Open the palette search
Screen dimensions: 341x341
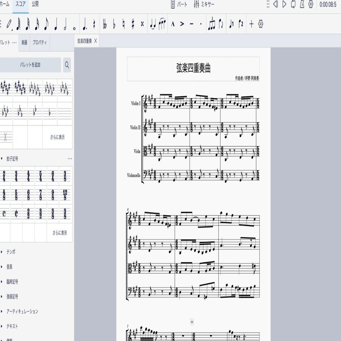click(x=67, y=65)
